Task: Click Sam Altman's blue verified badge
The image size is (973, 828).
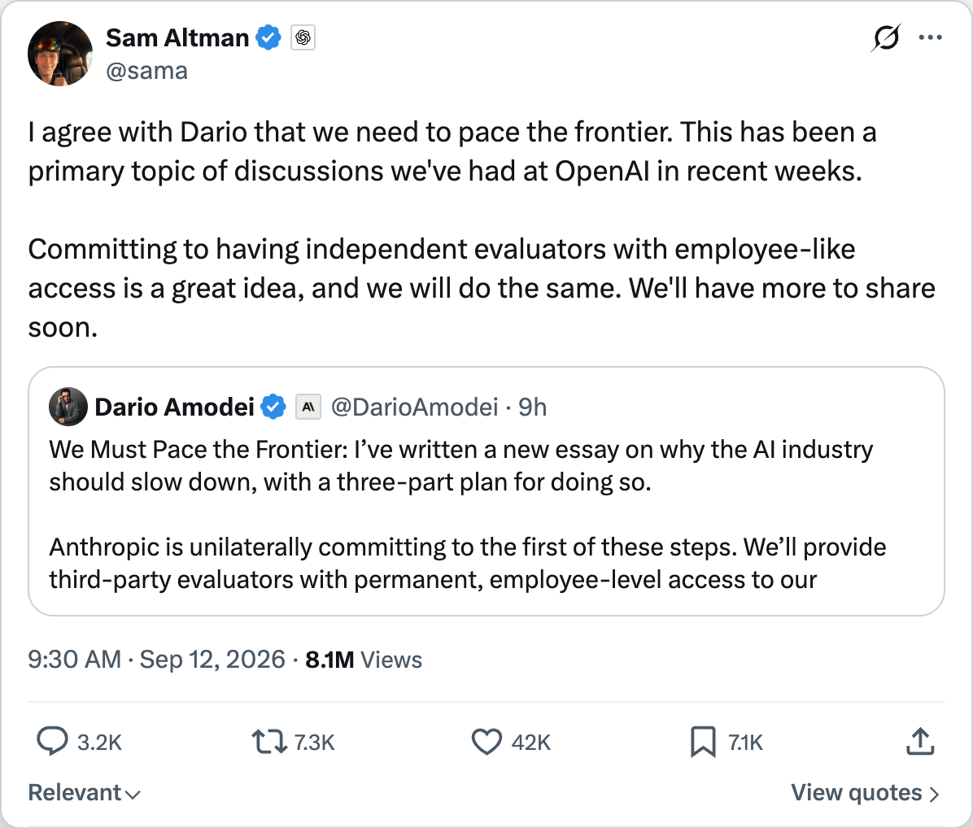Action: [x=268, y=38]
